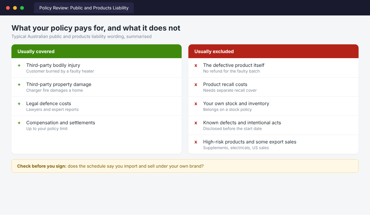Image resolution: width=370 pixels, height=215 pixels.
Task: Click 'Lawyers and expert reports' text
Action: point(52,110)
